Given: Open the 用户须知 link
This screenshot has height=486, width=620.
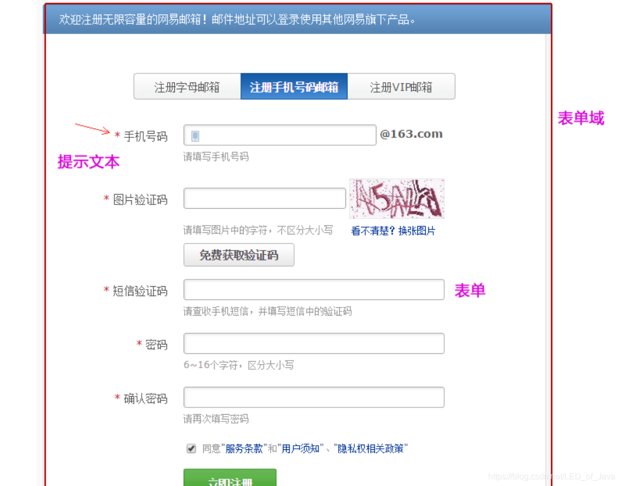Looking at the screenshot, I should (300, 448).
